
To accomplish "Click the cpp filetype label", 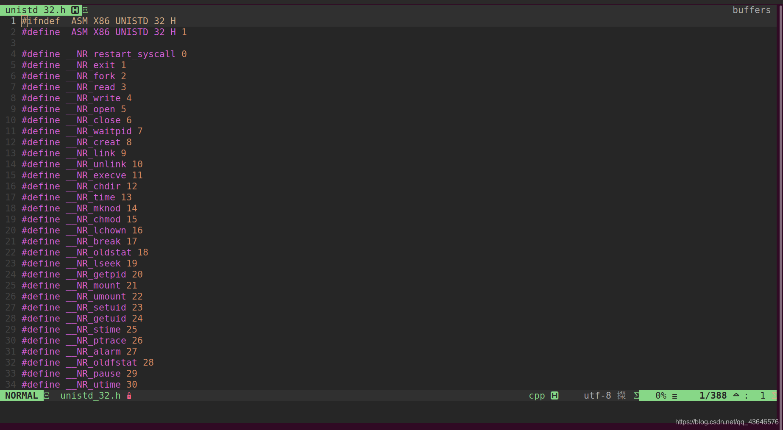I will (x=537, y=396).
